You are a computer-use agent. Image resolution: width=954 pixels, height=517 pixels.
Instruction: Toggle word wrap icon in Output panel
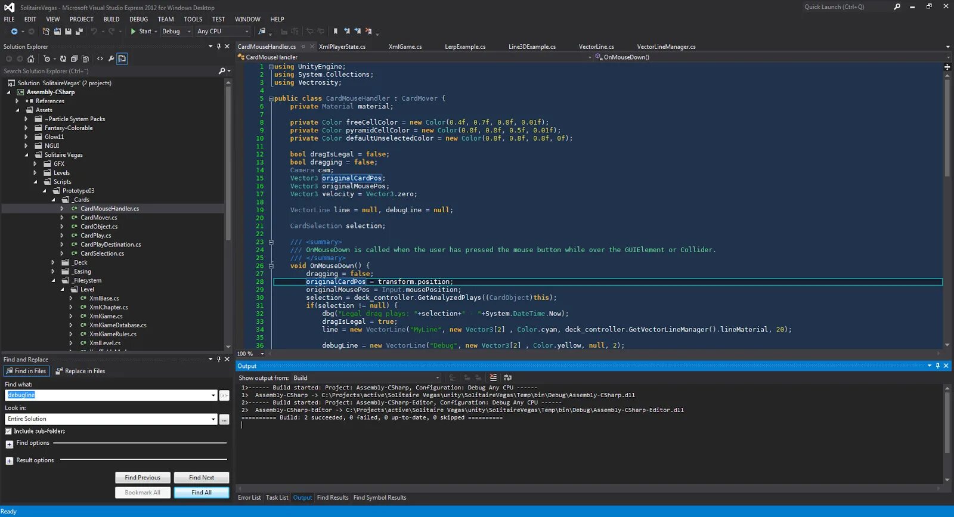click(x=508, y=377)
